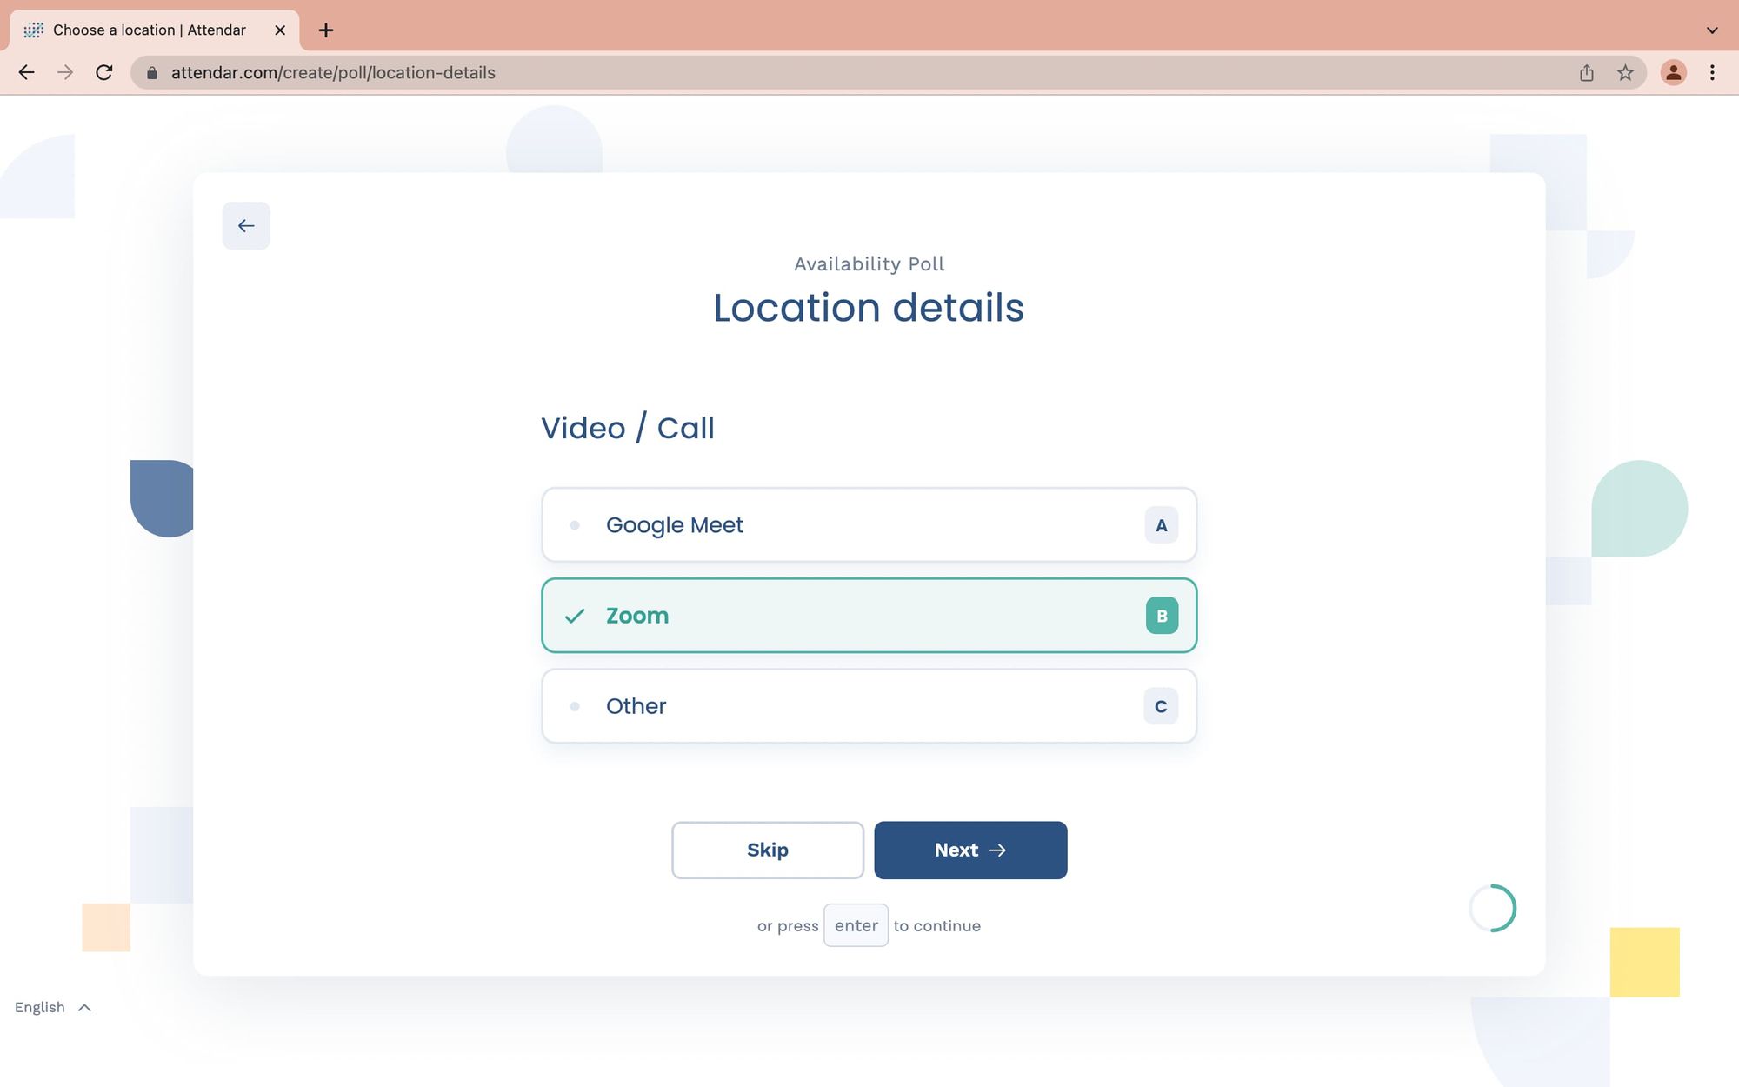Image resolution: width=1739 pixels, height=1087 pixels.
Task: Click the browser forward arrow
Action: [x=65, y=73]
